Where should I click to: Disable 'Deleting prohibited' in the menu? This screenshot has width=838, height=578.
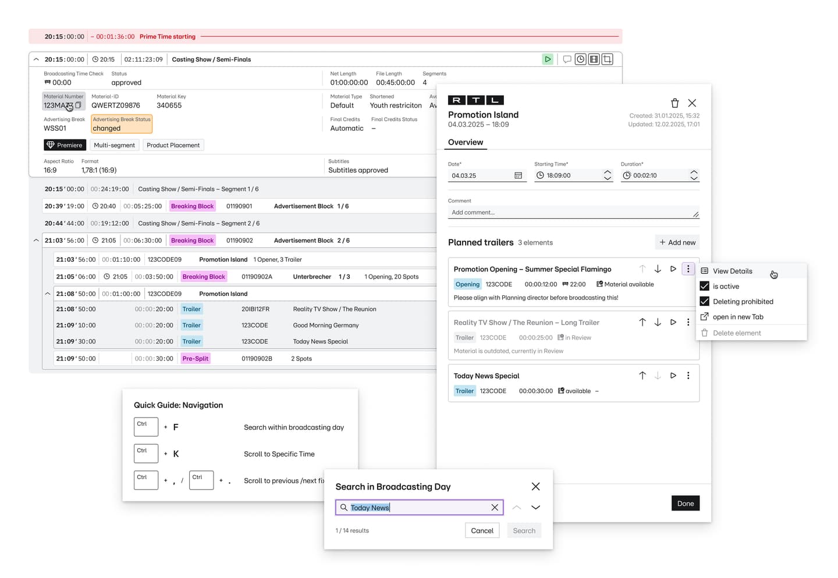[704, 301]
